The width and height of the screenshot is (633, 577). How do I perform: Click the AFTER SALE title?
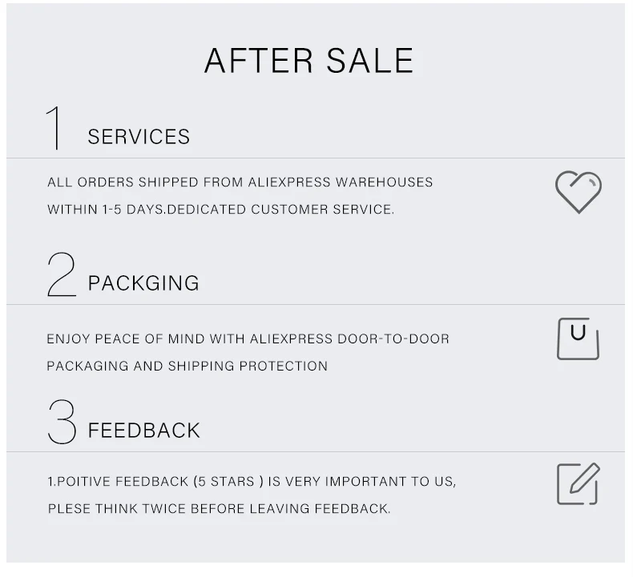pyautogui.click(x=308, y=61)
